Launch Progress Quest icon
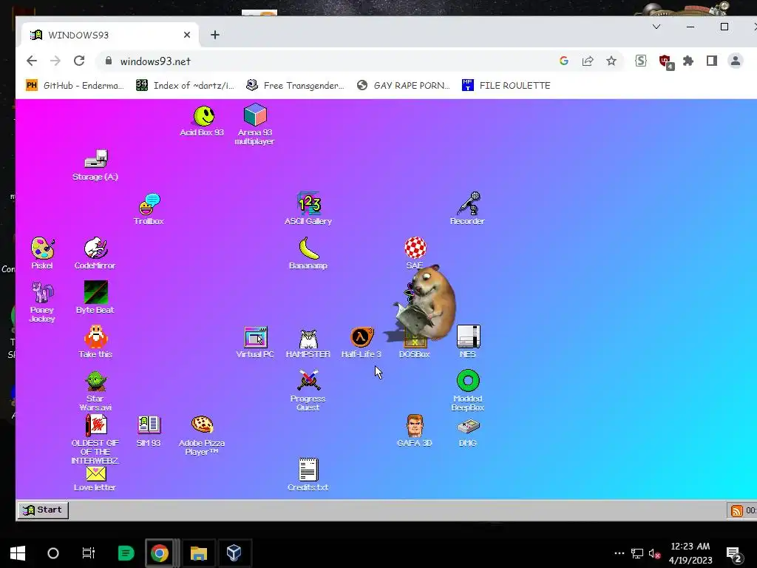This screenshot has height=568, width=757. (x=308, y=390)
